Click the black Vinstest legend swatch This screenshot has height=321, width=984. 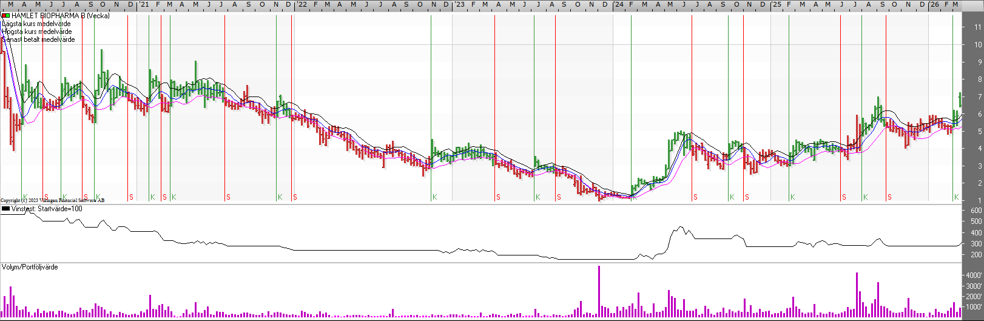point(5,209)
